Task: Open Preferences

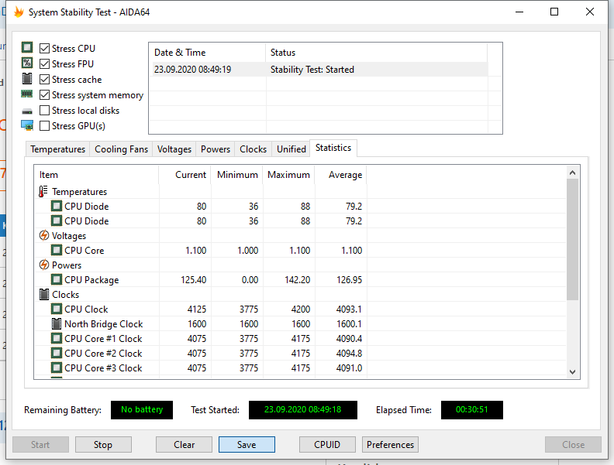Action: click(x=391, y=445)
